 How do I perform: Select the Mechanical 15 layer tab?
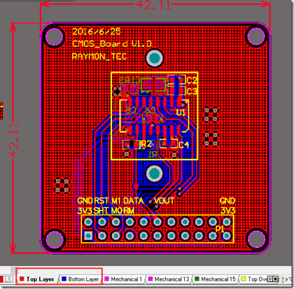click(215, 279)
